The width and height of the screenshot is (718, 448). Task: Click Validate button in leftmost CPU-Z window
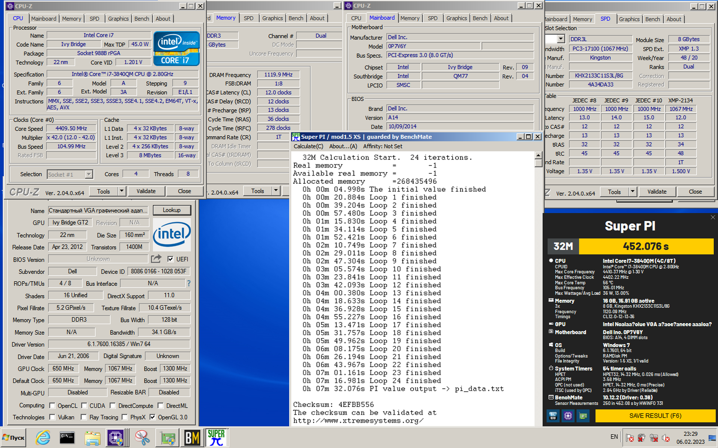[x=146, y=191]
